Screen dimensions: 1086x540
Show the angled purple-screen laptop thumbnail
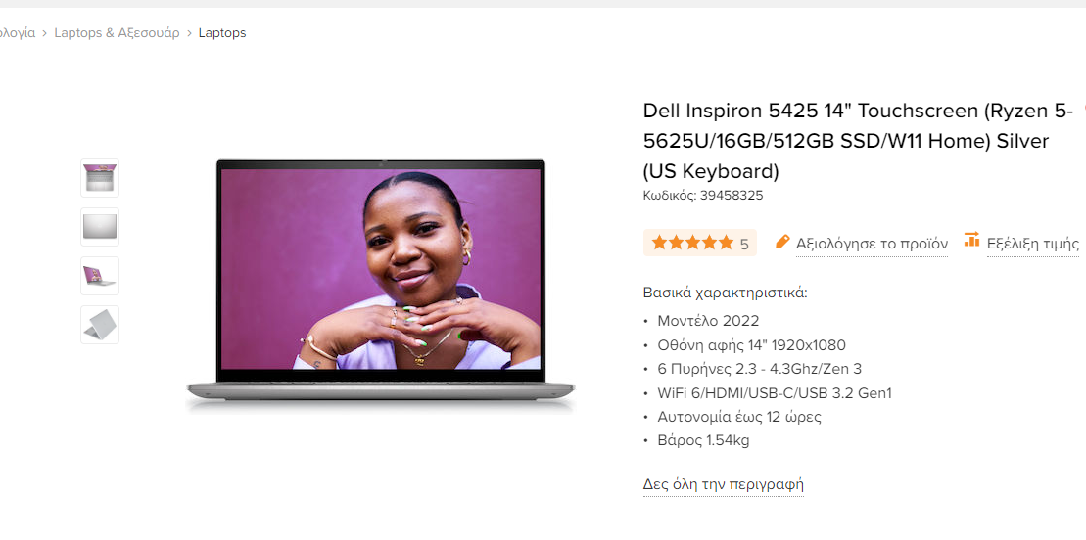point(100,276)
